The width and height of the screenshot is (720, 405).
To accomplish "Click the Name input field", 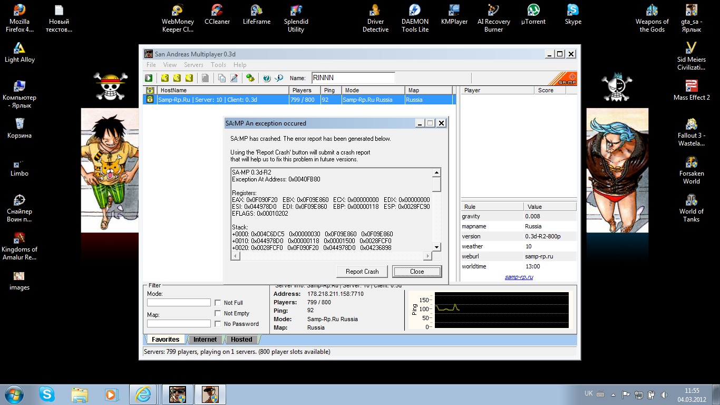I will [353, 78].
